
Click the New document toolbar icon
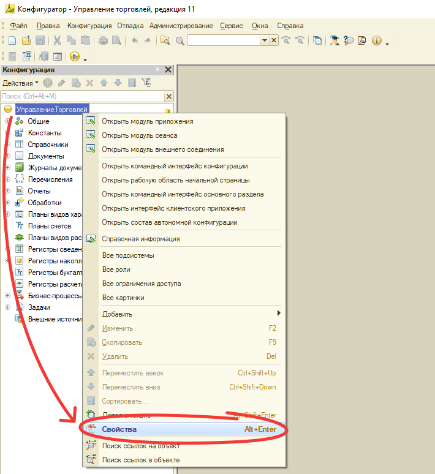point(12,40)
